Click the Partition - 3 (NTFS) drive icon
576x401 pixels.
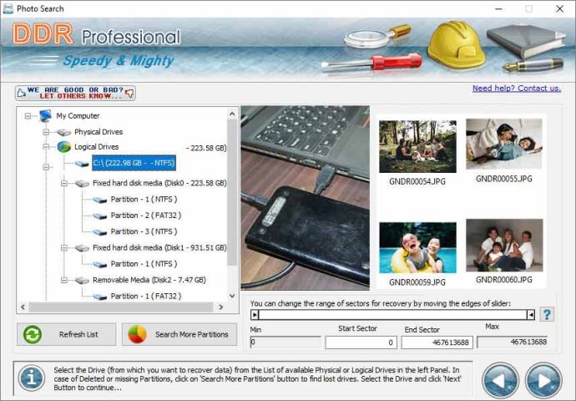[99, 232]
